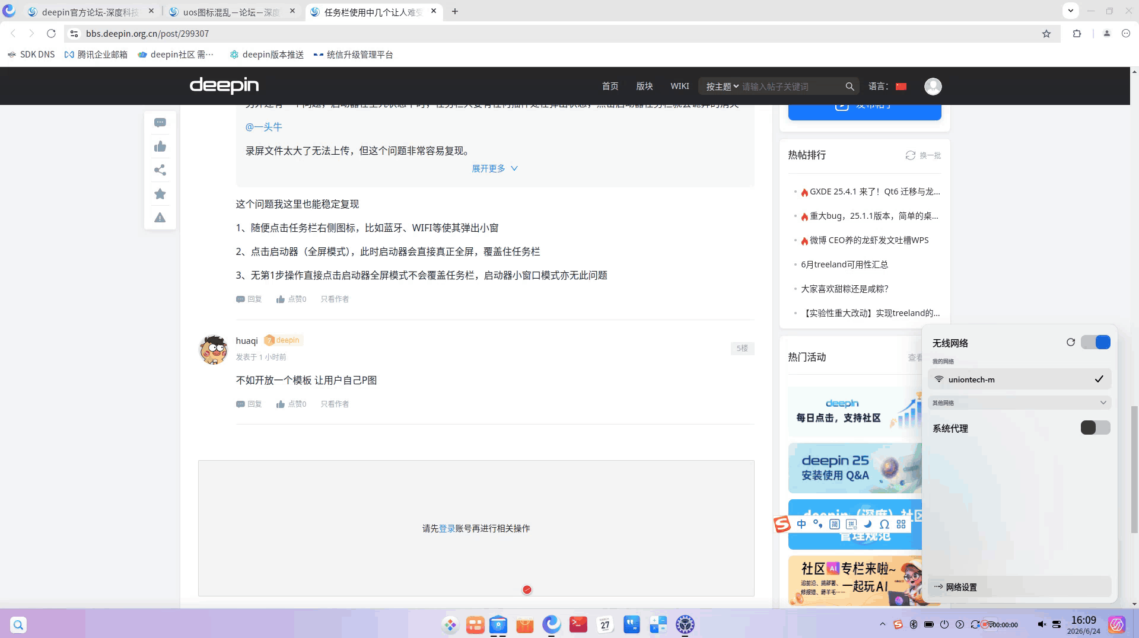This screenshot has height=638, width=1139.
Task: Click 点赞0 under huaqi's post
Action: (291, 404)
